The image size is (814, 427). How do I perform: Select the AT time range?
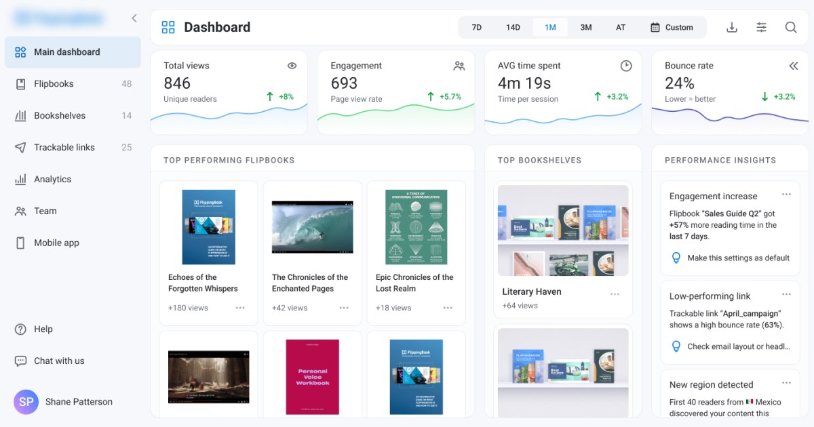pos(621,28)
